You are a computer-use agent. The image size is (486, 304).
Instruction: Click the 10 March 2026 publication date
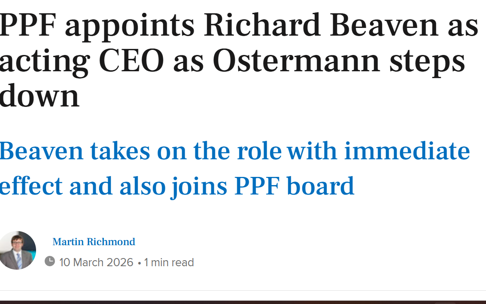(x=96, y=262)
